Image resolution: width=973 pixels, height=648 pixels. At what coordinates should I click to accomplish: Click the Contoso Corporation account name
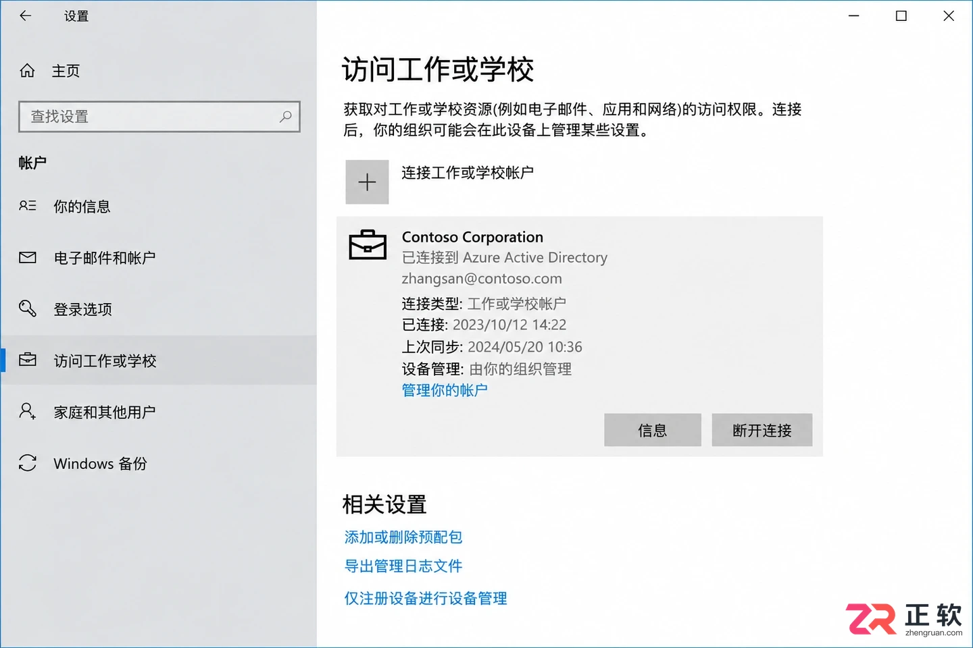[472, 237]
